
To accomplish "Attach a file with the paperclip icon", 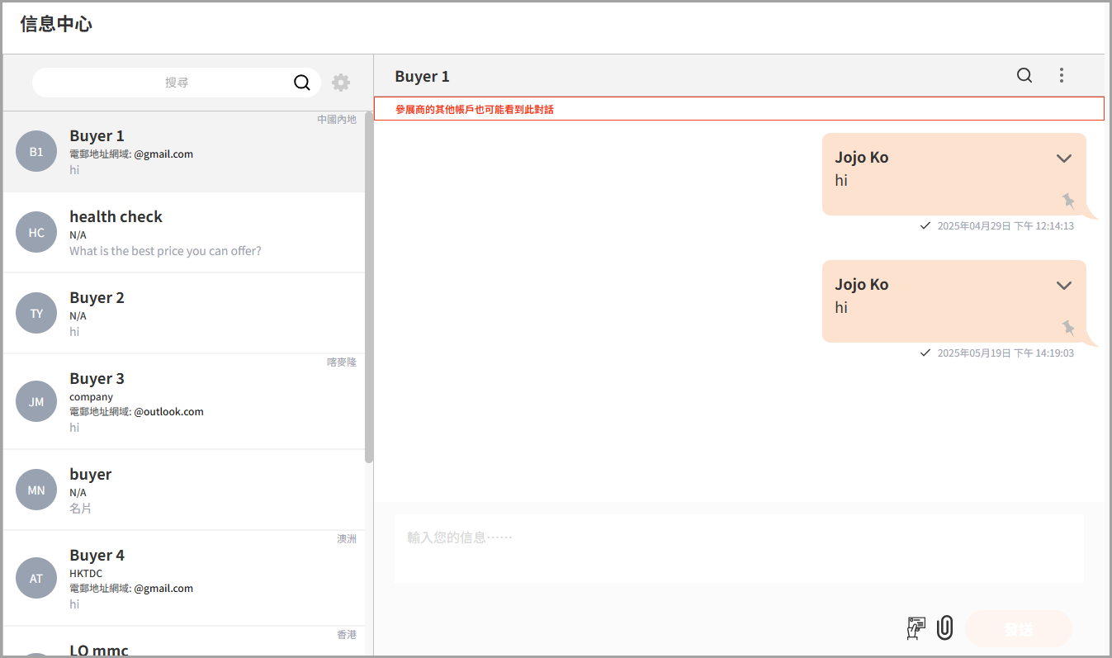I will click(945, 628).
